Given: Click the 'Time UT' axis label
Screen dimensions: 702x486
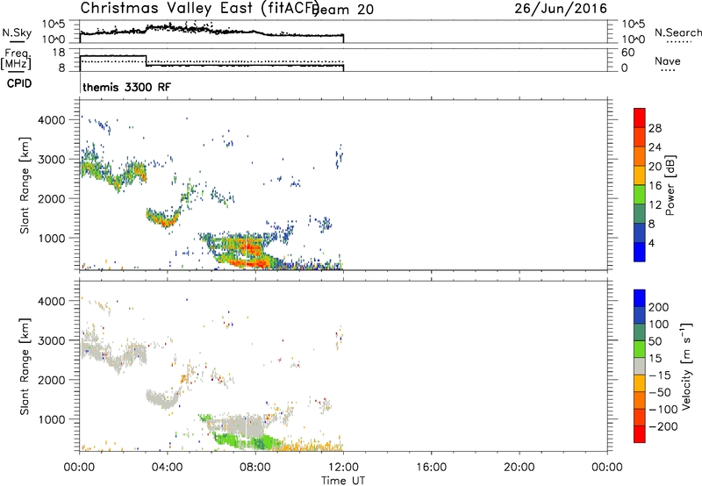Looking at the screenshot, I should (343, 481).
